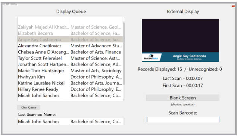
Task: Select Taylor Scott Feiereisel in the queue
Action: click(x=70, y=58)
